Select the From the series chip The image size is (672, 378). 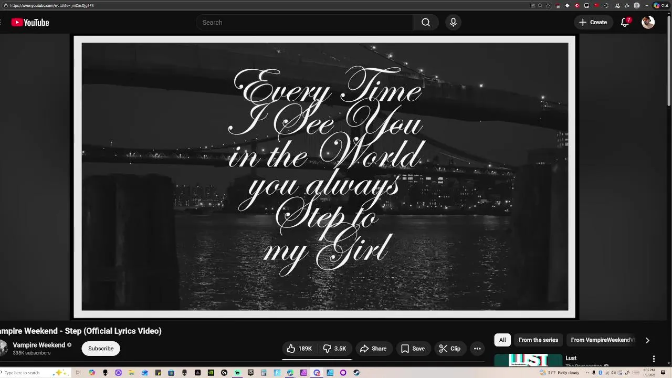coord(538,340)
